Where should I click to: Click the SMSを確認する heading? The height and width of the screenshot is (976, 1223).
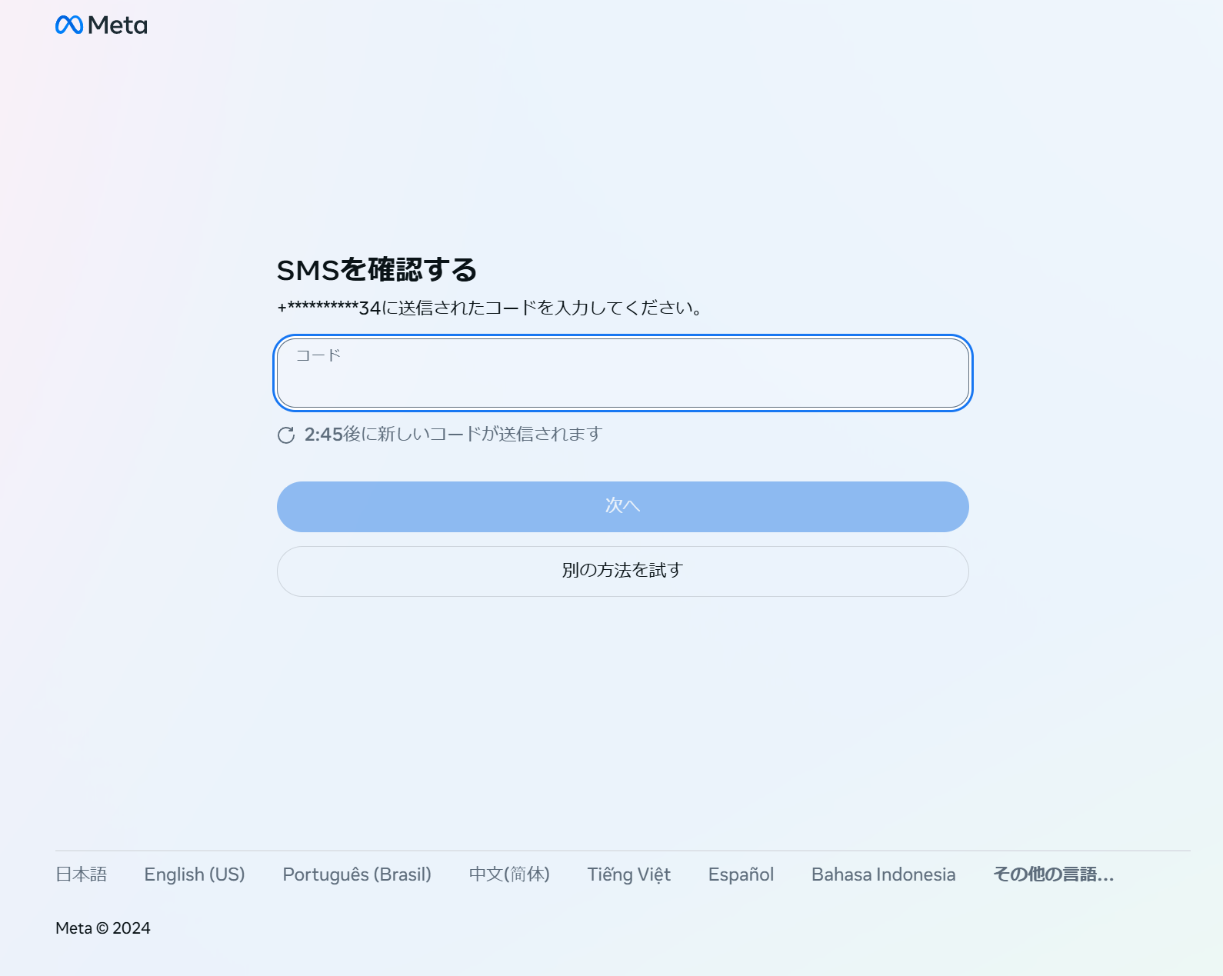coord(377,270)
